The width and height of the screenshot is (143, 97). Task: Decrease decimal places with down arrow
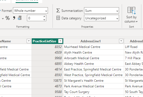click(x=44, y=20)
